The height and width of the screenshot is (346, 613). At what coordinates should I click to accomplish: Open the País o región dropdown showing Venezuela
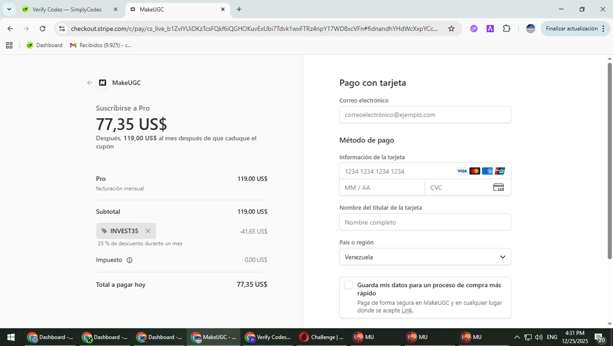[x=425, y=257]
